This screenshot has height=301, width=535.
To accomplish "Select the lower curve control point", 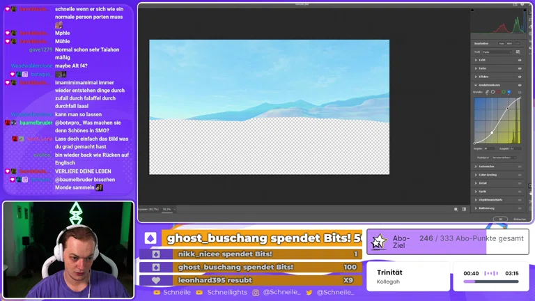I will (492, 132).
